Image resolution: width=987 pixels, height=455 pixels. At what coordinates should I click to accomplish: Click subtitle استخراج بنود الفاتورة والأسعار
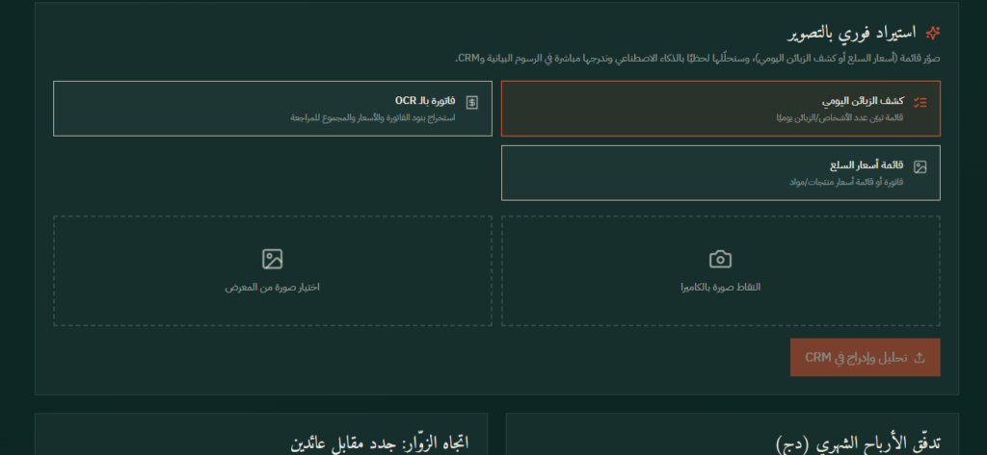pos(373,117)
